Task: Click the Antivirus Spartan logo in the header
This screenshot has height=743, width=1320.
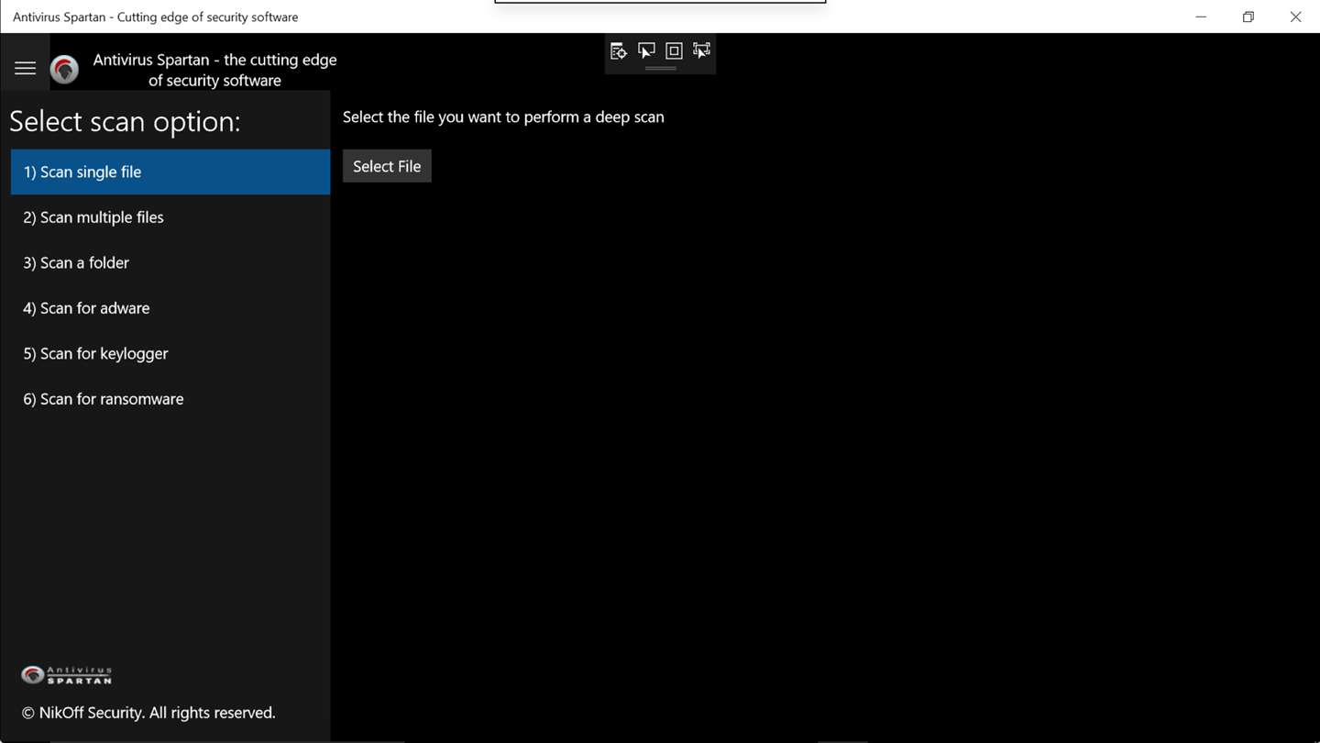Action: click(64, 70)
